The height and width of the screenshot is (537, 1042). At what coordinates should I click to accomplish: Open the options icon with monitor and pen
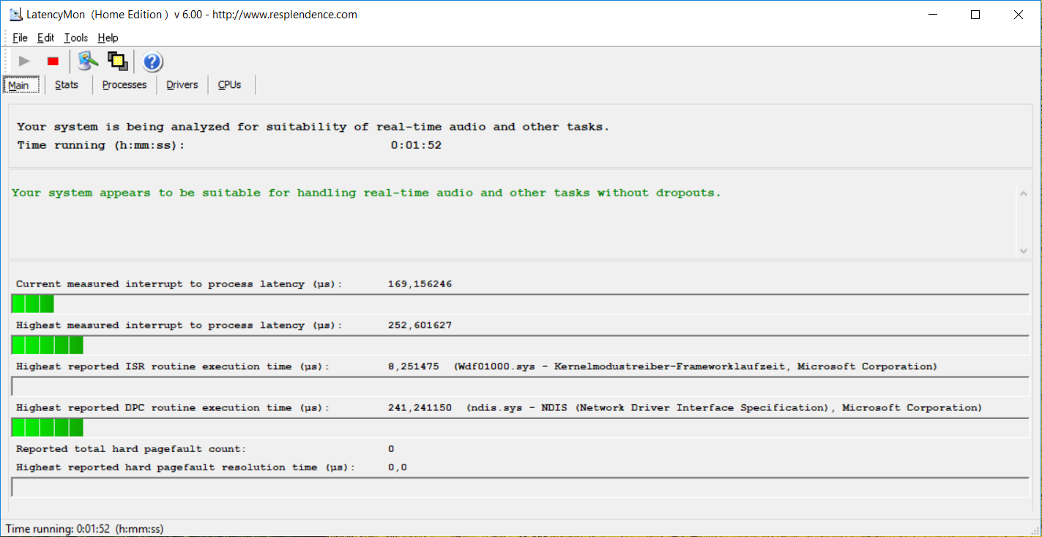pyautogui.click(x=88, y=62)
